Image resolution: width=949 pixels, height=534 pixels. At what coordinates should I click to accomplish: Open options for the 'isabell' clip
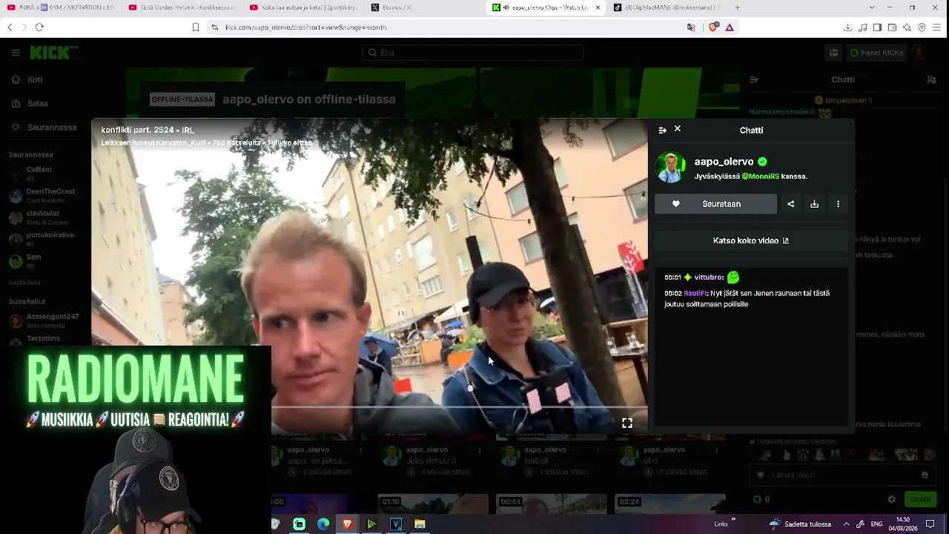[598, 450]
